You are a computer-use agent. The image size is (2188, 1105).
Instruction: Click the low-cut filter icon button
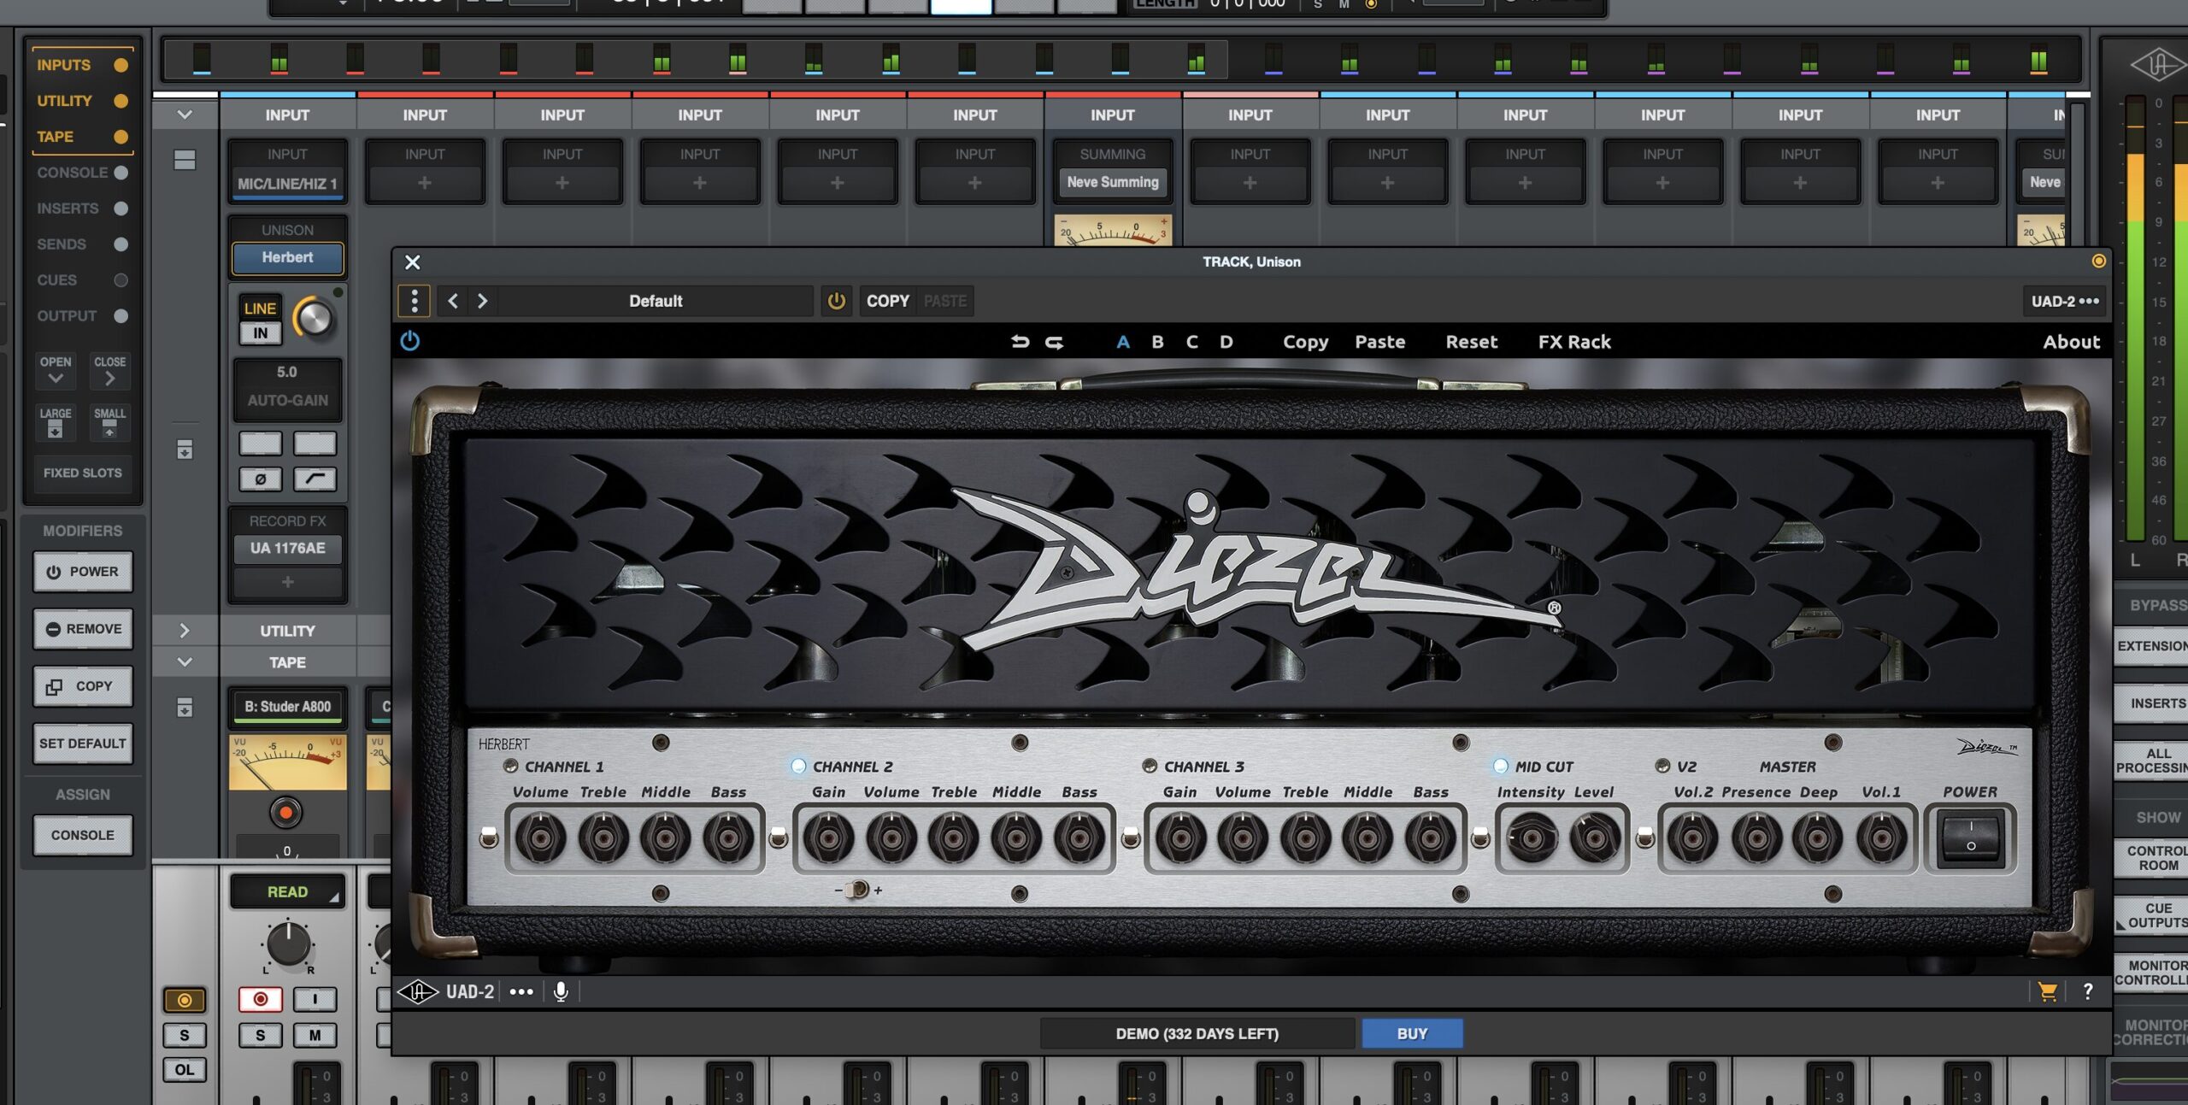[x=315, y=479]
